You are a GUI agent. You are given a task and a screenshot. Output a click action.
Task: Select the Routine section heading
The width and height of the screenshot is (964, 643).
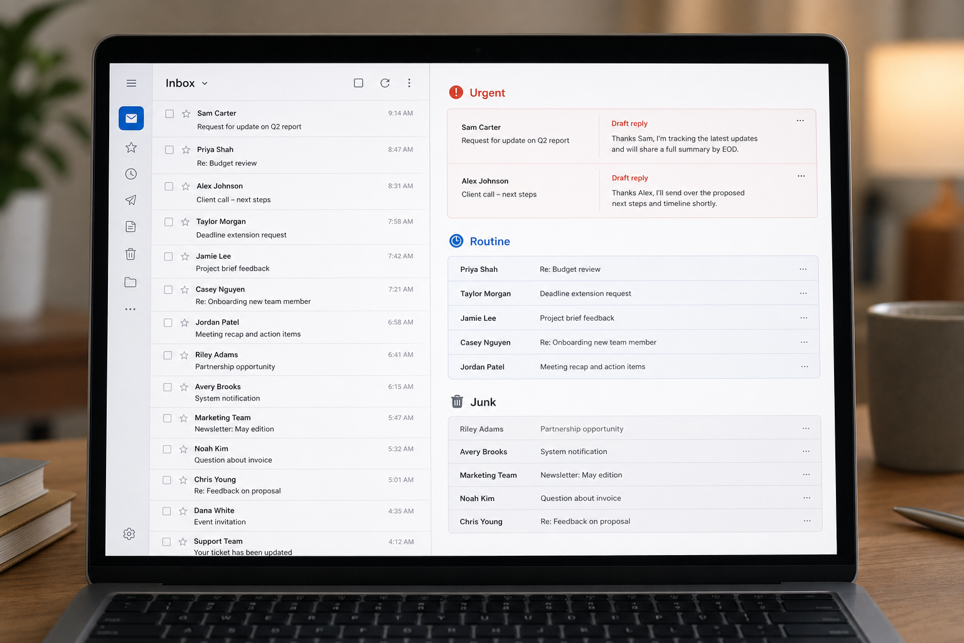click(x=490, y=242)
